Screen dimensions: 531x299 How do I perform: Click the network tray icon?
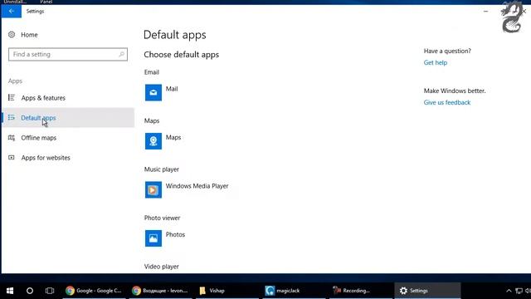coord(519,291)
